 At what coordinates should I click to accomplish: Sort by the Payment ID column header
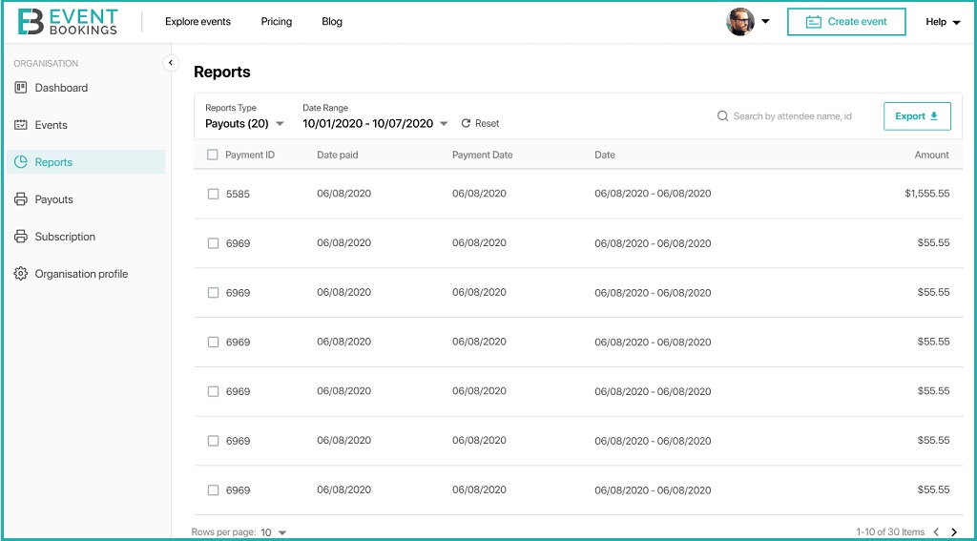[250, 155]
